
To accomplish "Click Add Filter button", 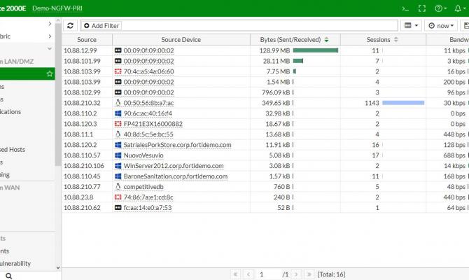I will [101, 26].
